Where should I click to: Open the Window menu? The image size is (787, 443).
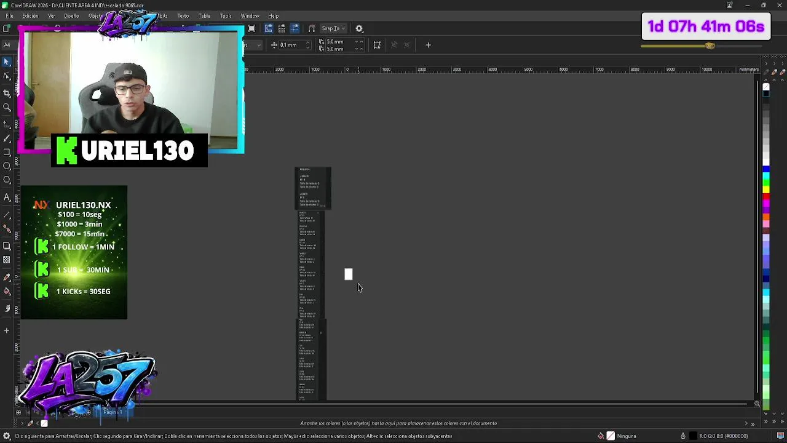250,15
